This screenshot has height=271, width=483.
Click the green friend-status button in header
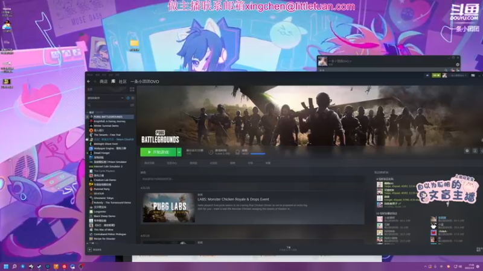[436, 75]
